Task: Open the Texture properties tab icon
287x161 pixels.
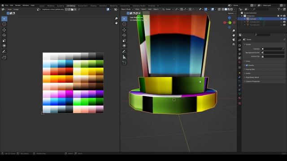Action: pyautogui.click(x=239, y=103)
